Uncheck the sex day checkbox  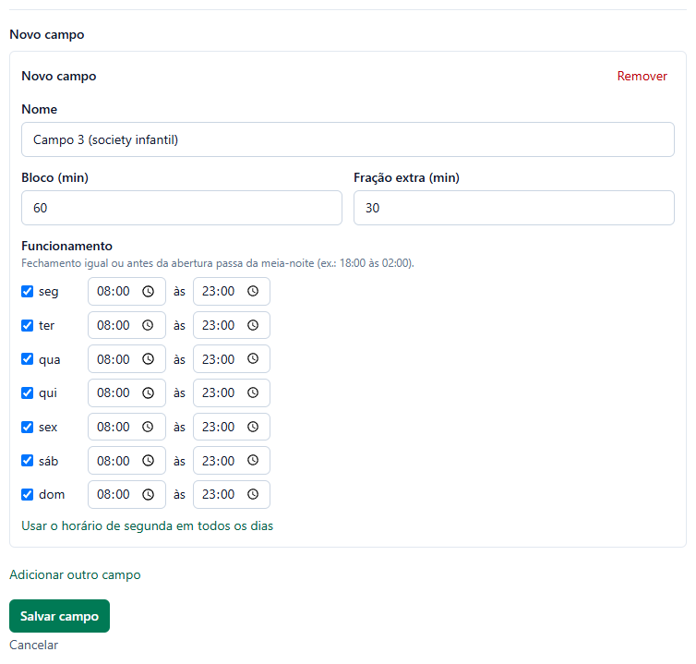(27, 428)
